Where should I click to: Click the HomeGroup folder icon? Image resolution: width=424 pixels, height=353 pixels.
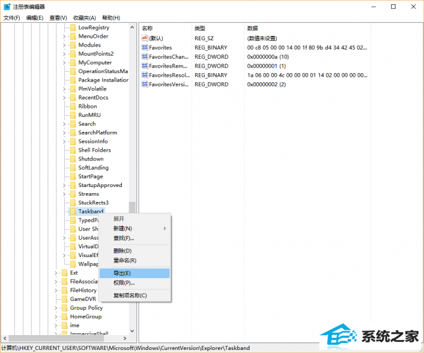coord(64,316)
